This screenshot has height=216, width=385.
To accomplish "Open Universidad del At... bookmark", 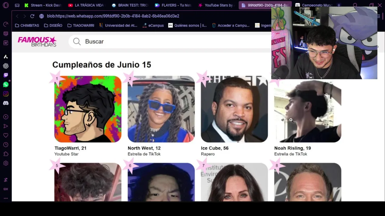I will pos(118,25).
